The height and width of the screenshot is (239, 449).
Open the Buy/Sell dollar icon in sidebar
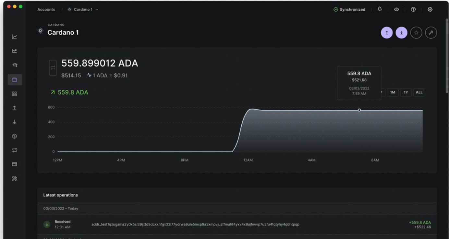click(x=14, y=136)
